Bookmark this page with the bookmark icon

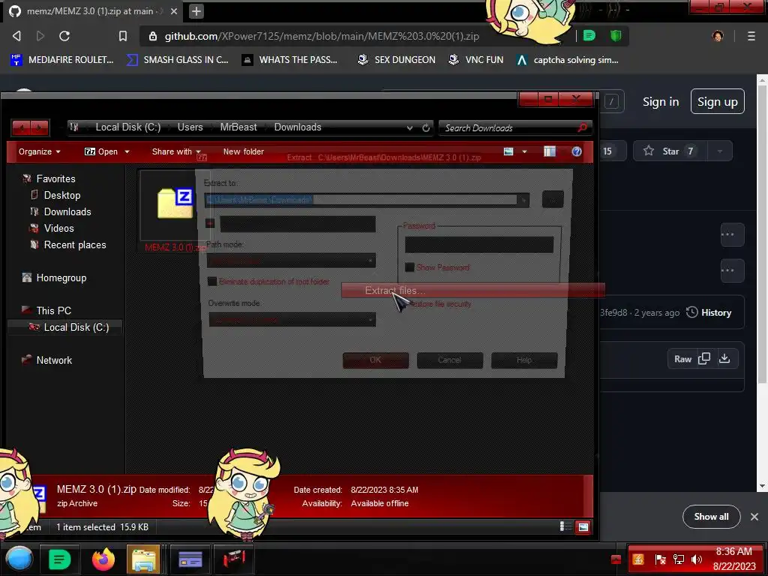(123, 36)
